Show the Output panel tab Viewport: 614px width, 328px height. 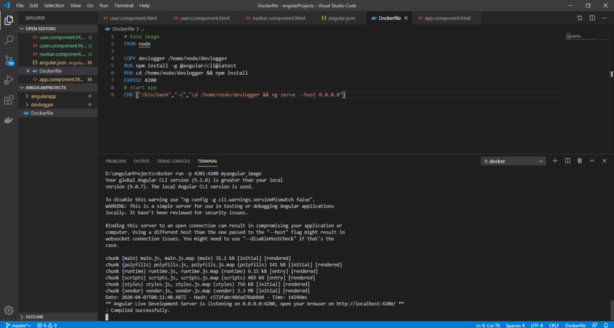click(x=142, y=161)
